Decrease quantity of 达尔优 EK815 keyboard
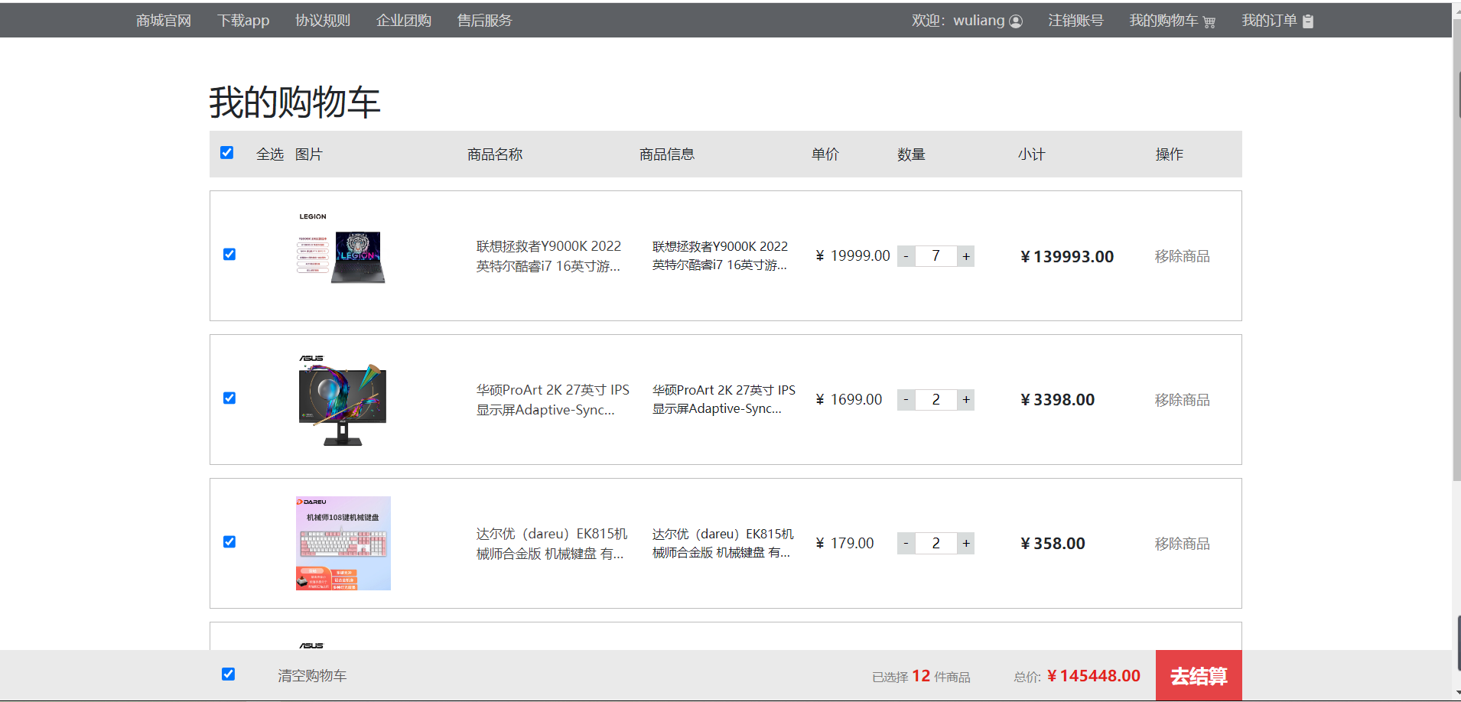 pyautogui.click(x=906, y=544)
